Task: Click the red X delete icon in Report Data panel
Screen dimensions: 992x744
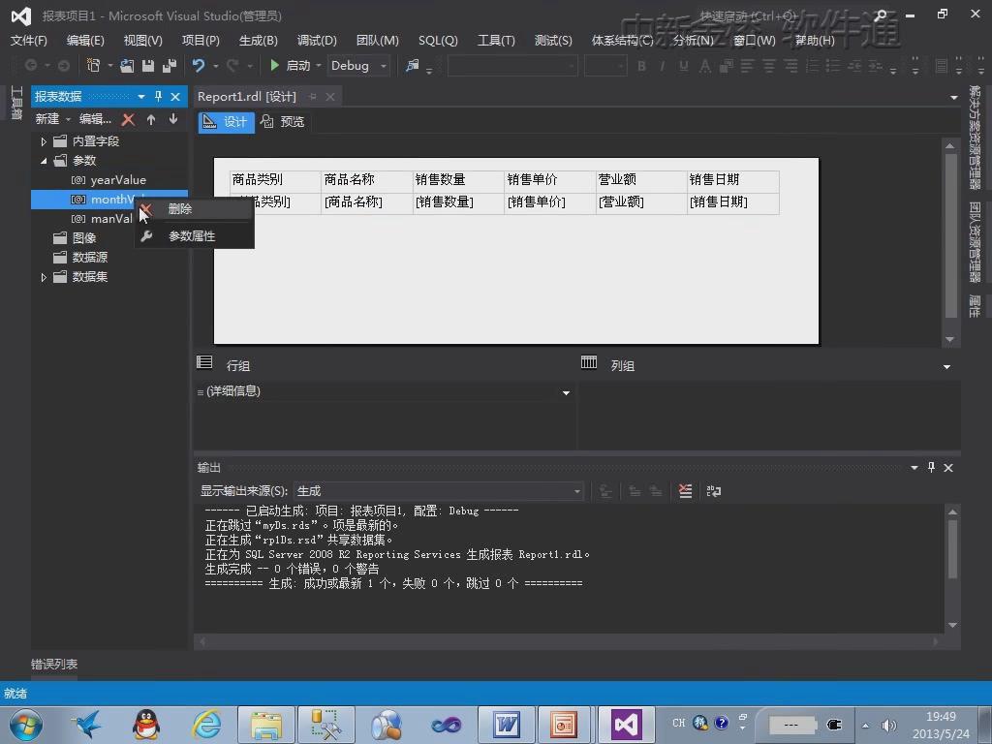Action: (x=128, y=119)
